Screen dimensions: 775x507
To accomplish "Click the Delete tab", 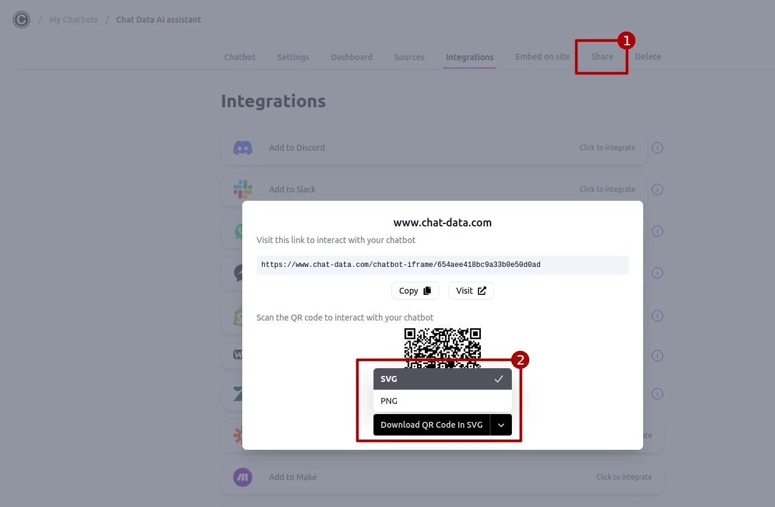I will click(648, 57).
